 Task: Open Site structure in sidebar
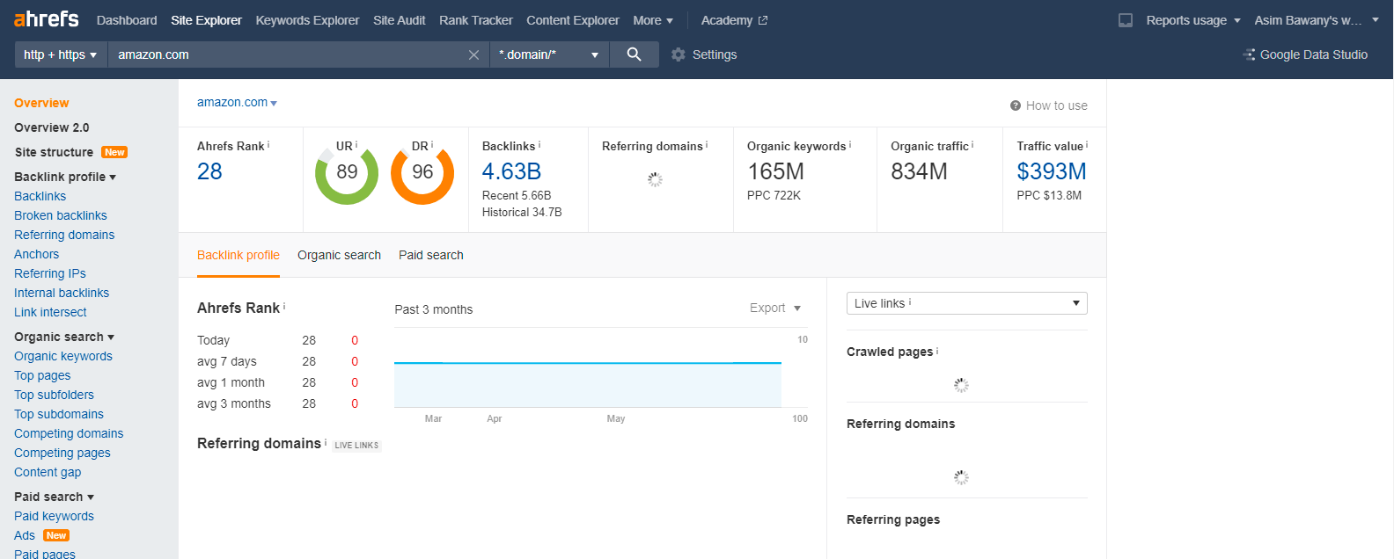point(54,152)
